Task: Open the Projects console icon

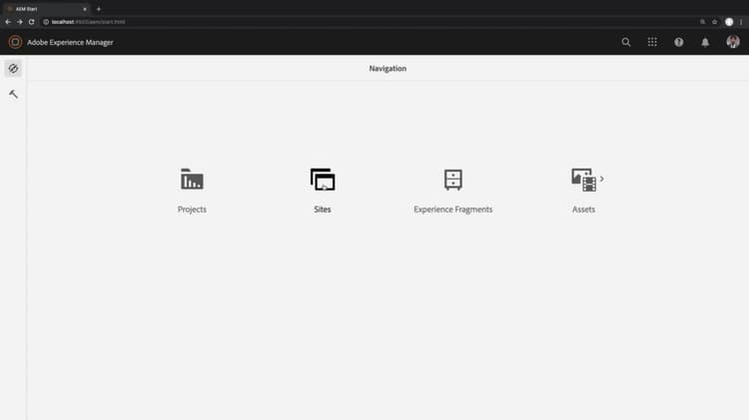Action: (192, 180)
